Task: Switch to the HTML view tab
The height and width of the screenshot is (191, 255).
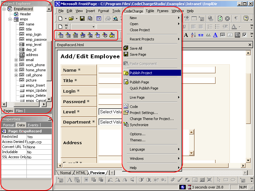Action: click(x=81, y=173)
